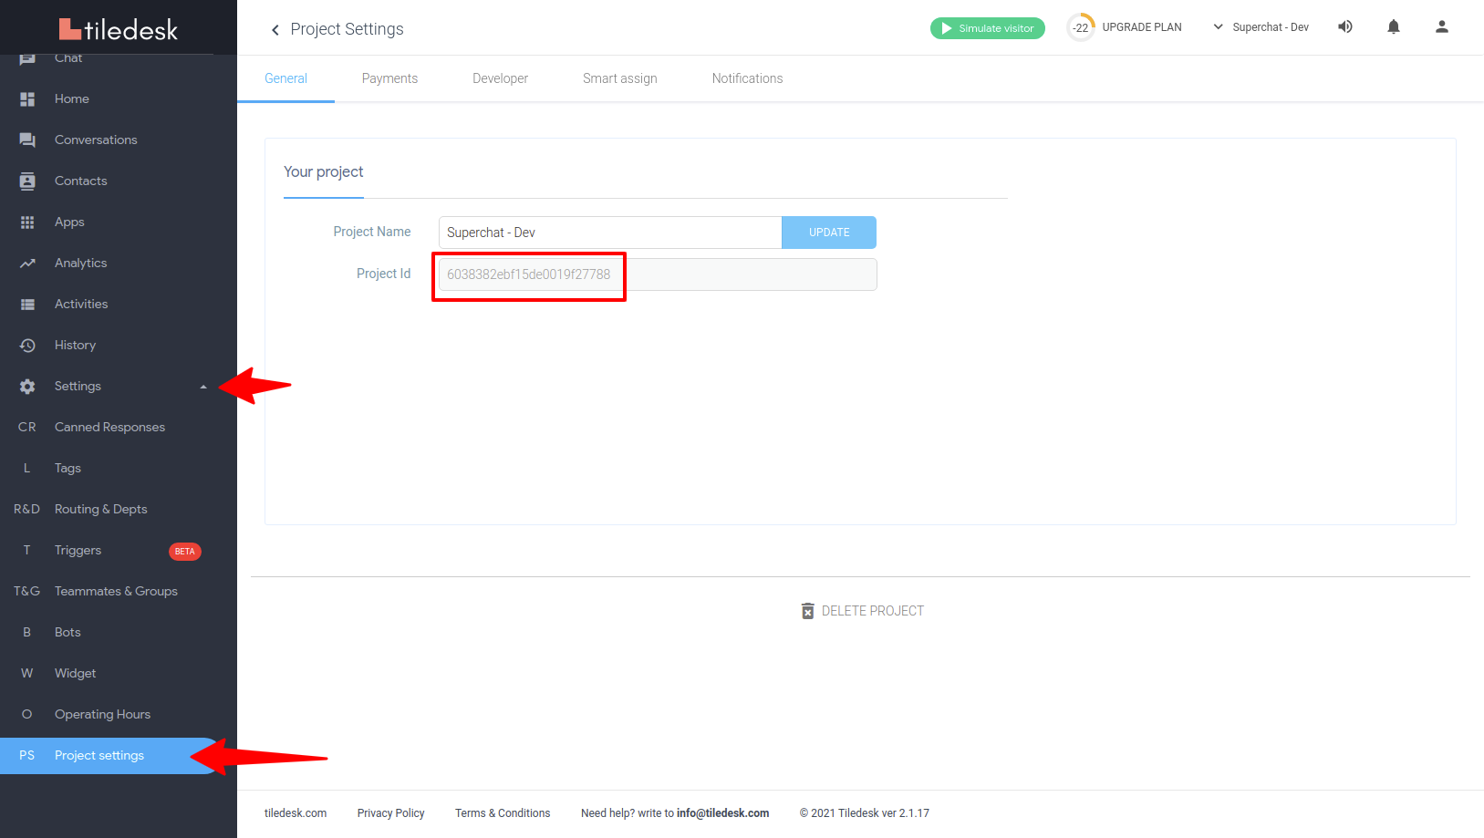
Task: Click the Home dashboard icon in sidebar
Action: 27,98
